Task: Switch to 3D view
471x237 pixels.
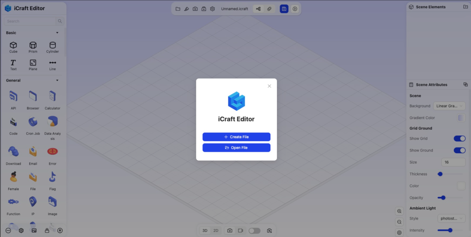Action: [x=205, y=230]
